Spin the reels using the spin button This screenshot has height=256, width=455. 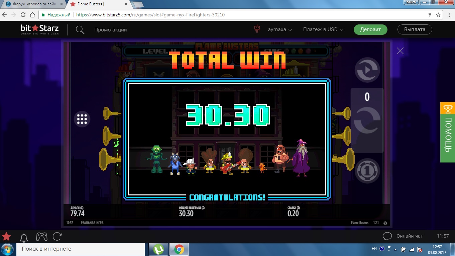(367, 121)
